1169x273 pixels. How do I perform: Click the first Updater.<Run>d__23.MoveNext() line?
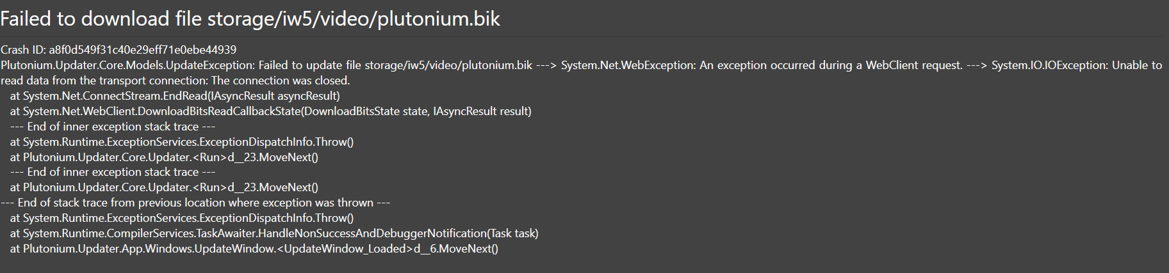tap(164, 157)
